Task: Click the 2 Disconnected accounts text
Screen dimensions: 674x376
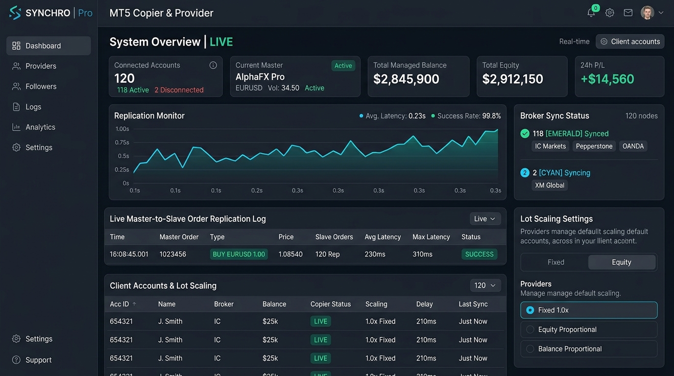Action: pos(179,90)
